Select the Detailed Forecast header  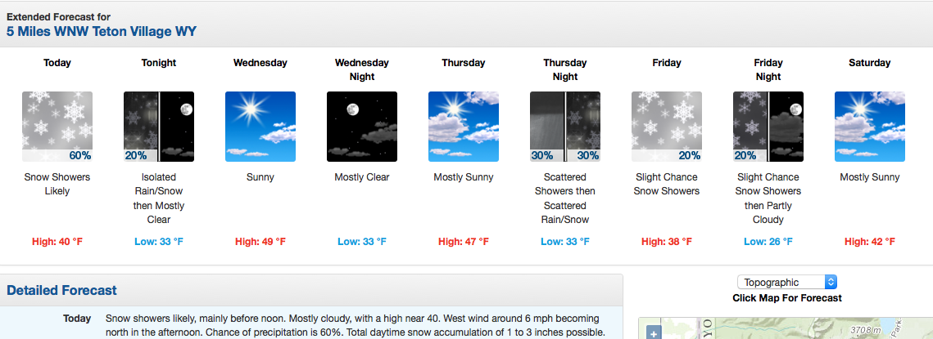tap(62, 290)
